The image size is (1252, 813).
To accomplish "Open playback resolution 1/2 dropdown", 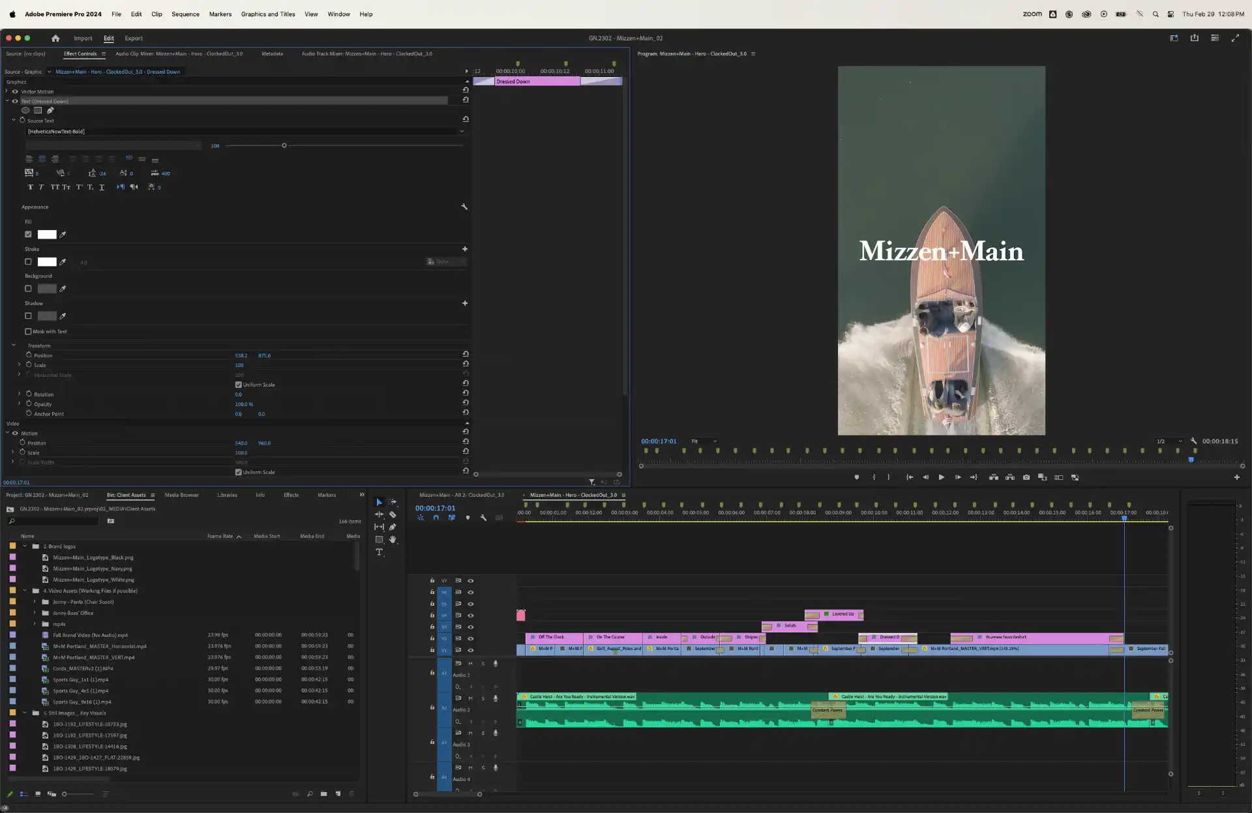I will (1169, 441).
